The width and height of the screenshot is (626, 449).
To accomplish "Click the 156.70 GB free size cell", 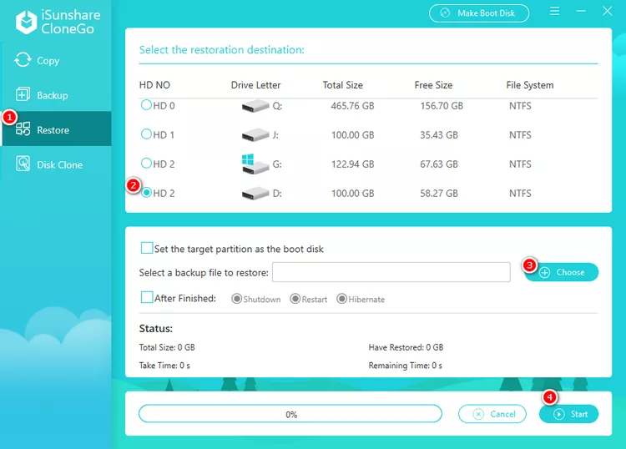I will coord(442,106).
